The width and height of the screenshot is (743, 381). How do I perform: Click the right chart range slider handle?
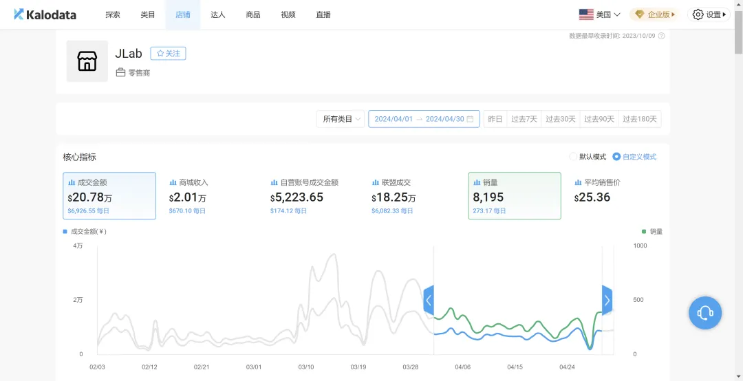[607, 301]
